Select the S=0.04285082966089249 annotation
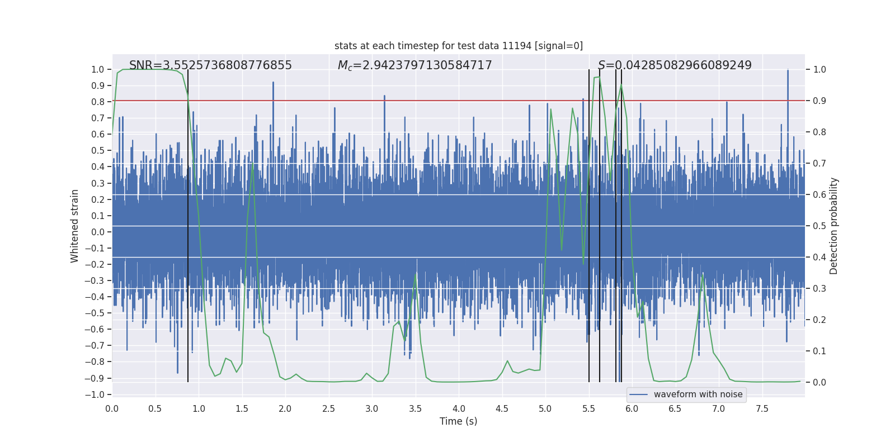 click(675, 65)
